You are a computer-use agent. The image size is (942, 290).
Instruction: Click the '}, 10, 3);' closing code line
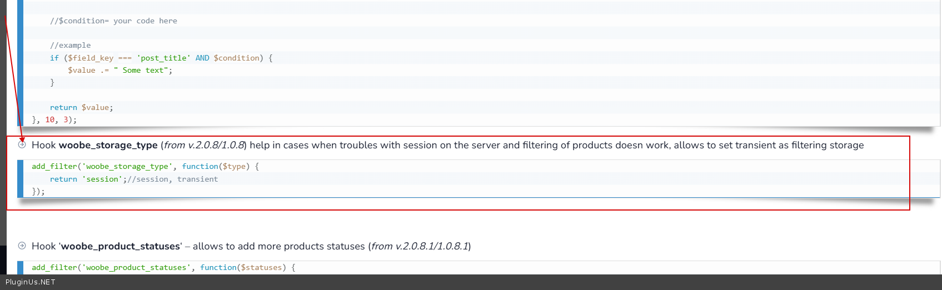(x=54, y=119)
